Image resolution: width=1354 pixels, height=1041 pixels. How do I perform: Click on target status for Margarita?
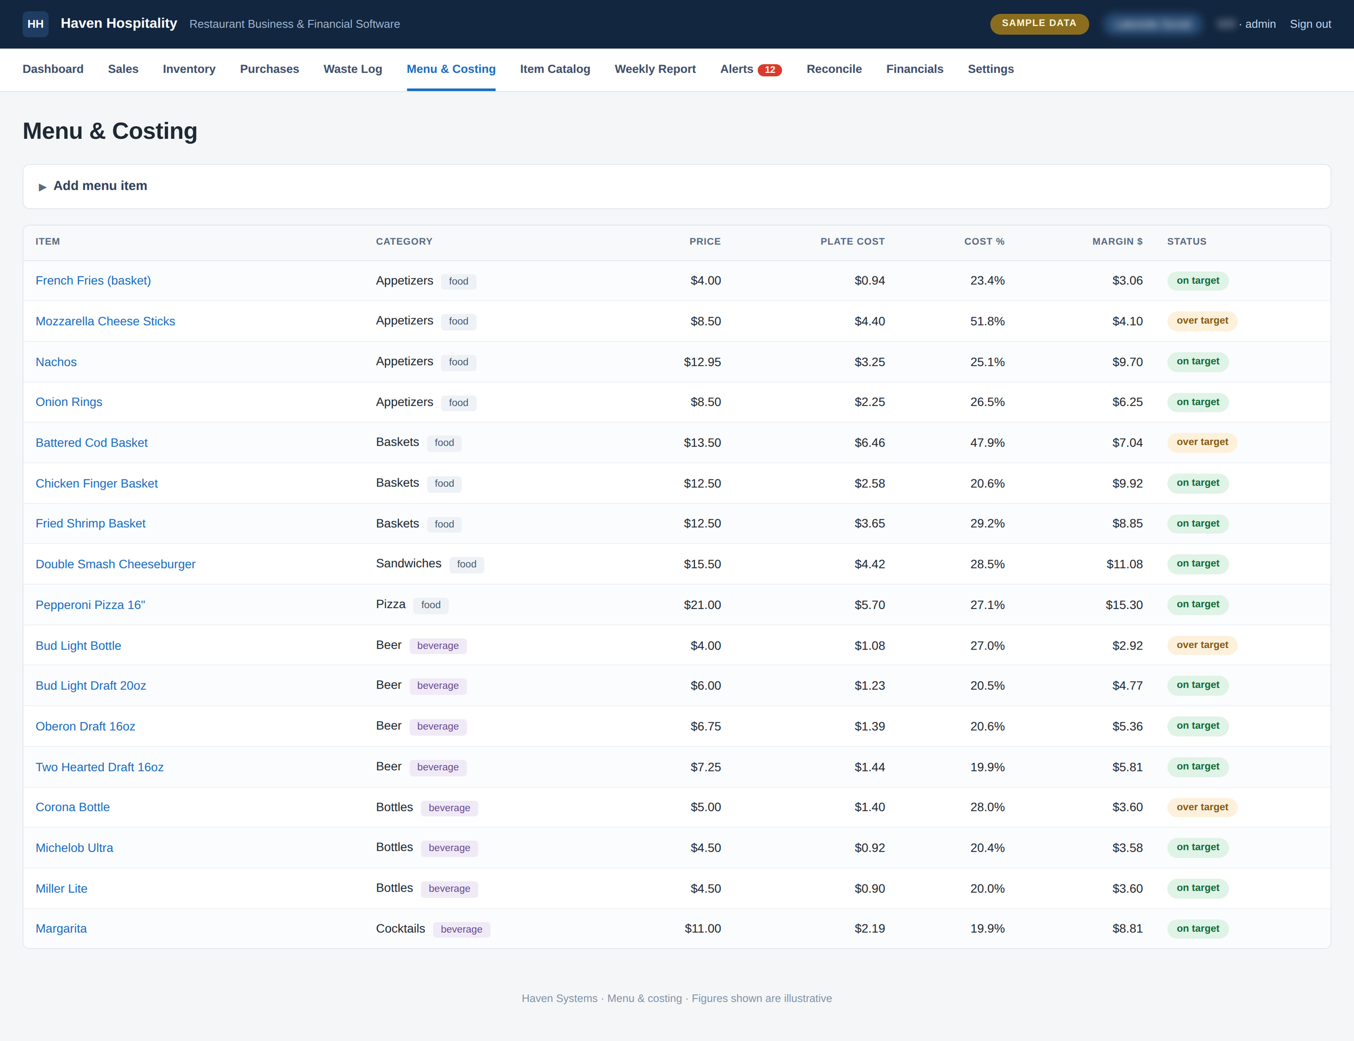(x=1198, y=929)
